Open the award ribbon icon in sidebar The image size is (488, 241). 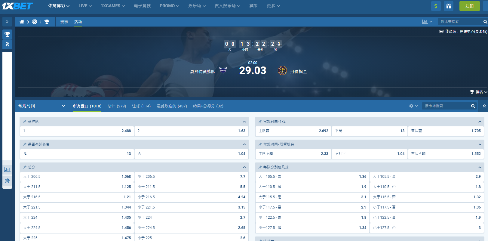coord(7,44)
